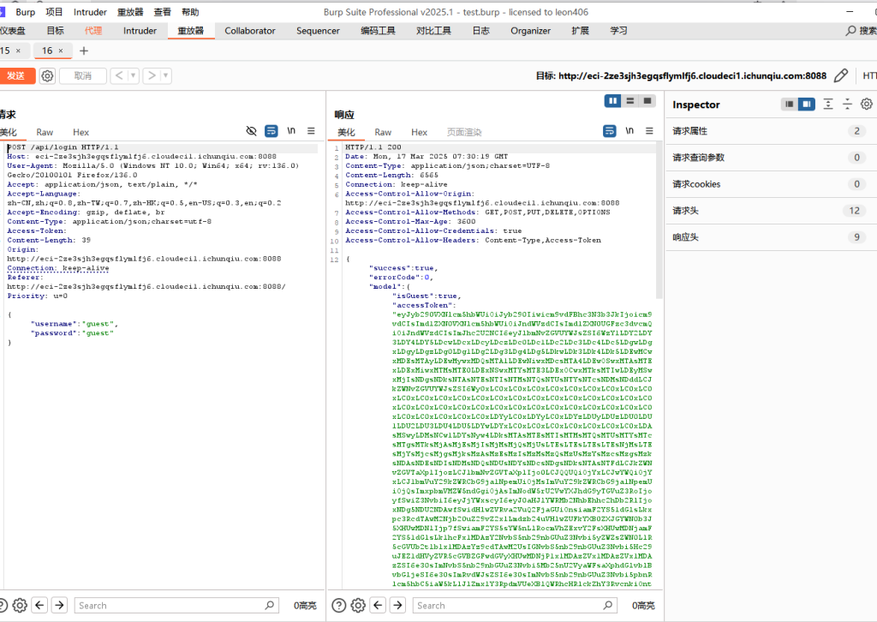The image size is (877, 622).
Task: Choose side-by-side split layout icon
Action: tap(612, 101)
